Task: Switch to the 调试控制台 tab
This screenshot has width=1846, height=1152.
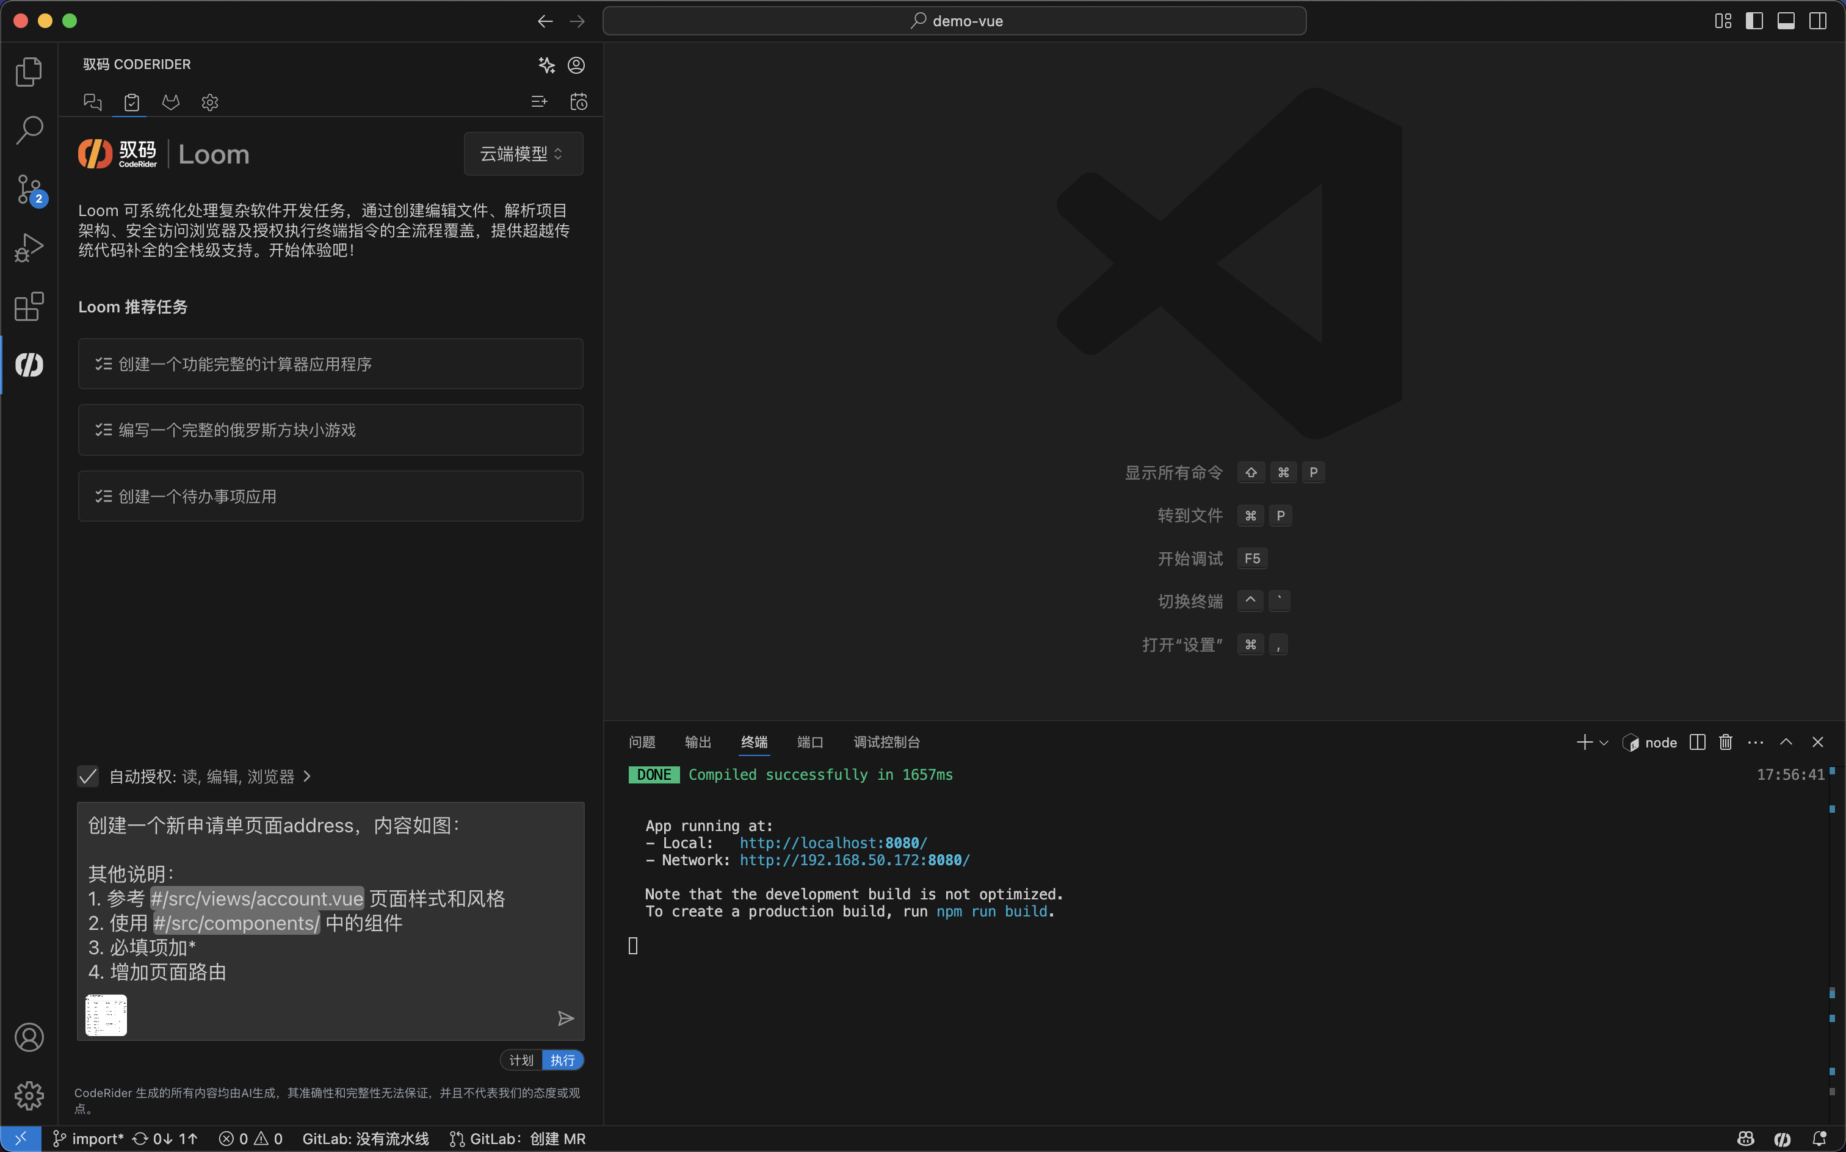Action: [886, 742]
